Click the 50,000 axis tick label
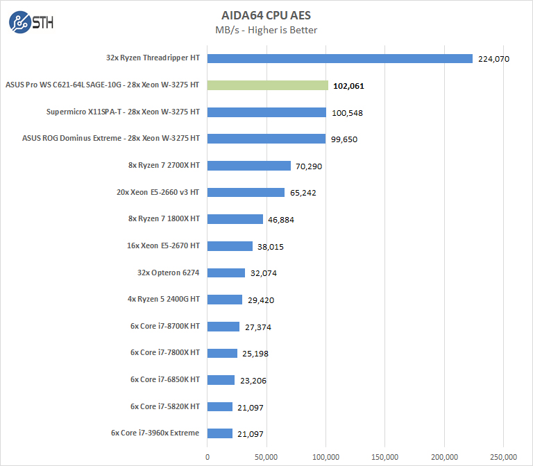The width and height of the screenshot is (533, 466). [266, 457]
